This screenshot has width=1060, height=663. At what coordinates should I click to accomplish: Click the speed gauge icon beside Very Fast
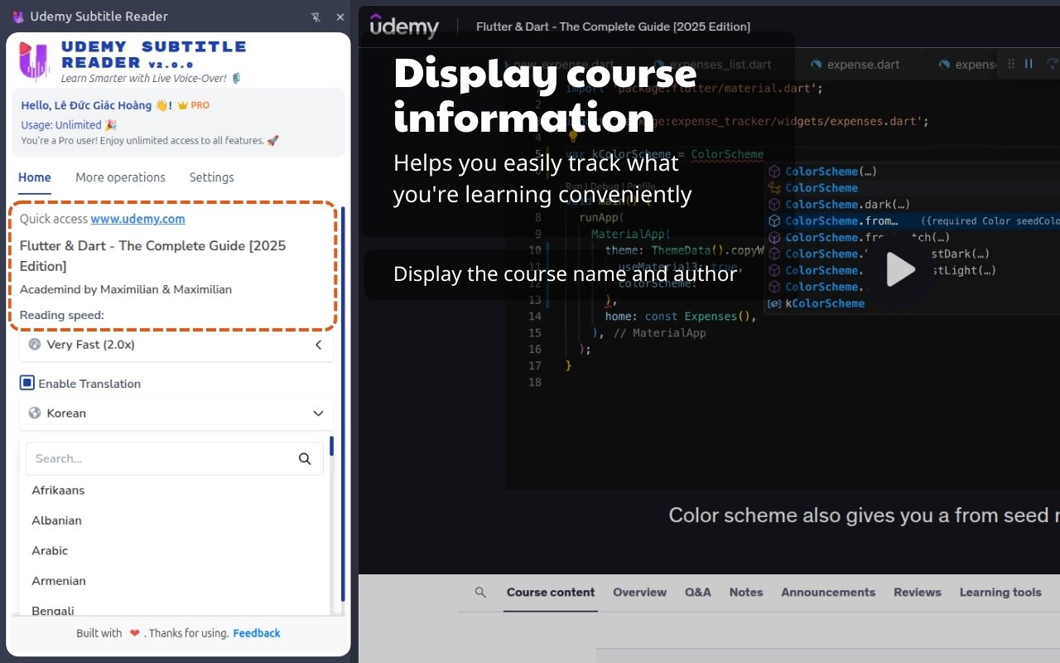click(35, 344)
